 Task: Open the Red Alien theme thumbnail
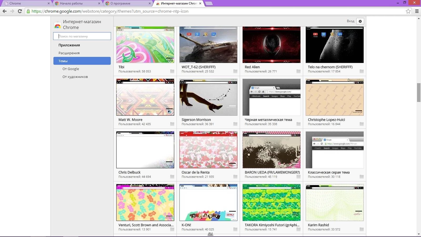coord(271,45)
